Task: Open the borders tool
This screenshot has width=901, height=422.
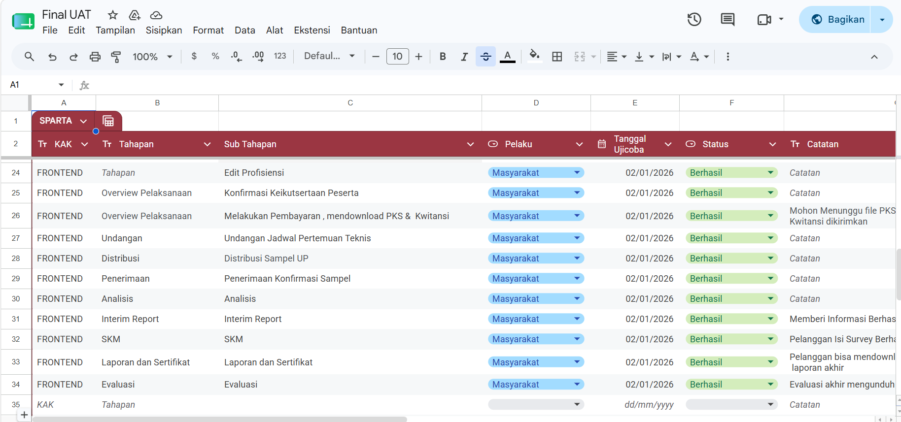Action: (x=557, y=57)
